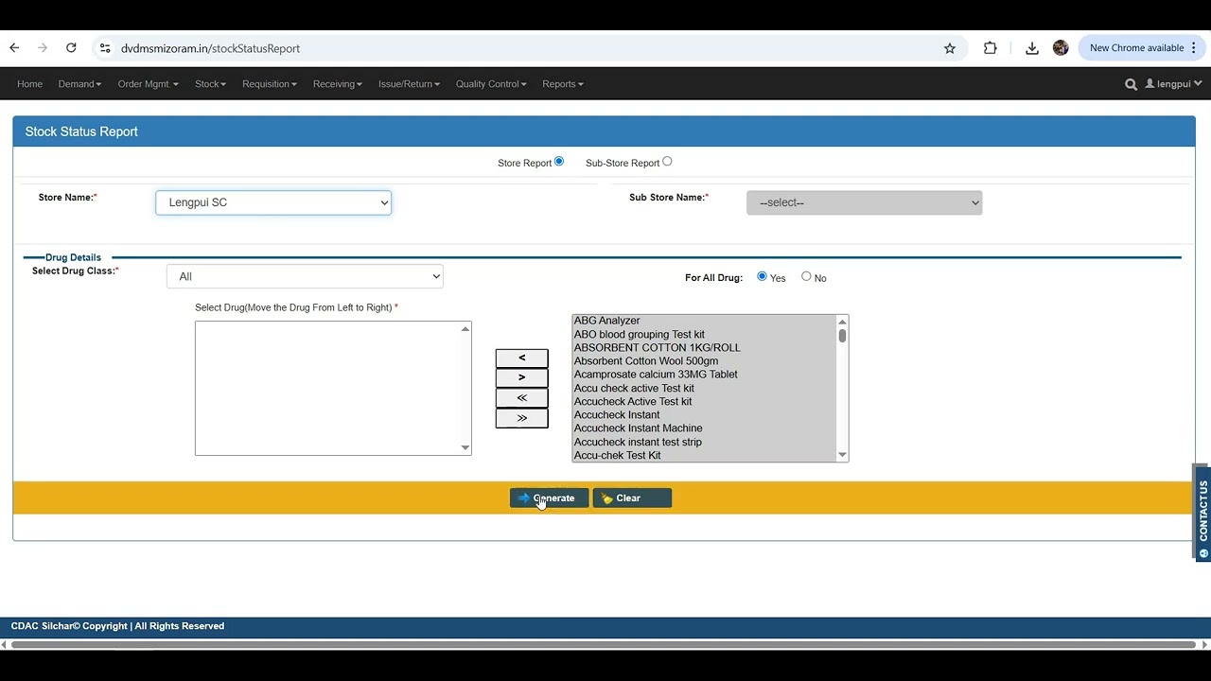Choose Yes for For All Drug
The width and height of the screenshot is (1211, 681).
[x=762, y=276]
